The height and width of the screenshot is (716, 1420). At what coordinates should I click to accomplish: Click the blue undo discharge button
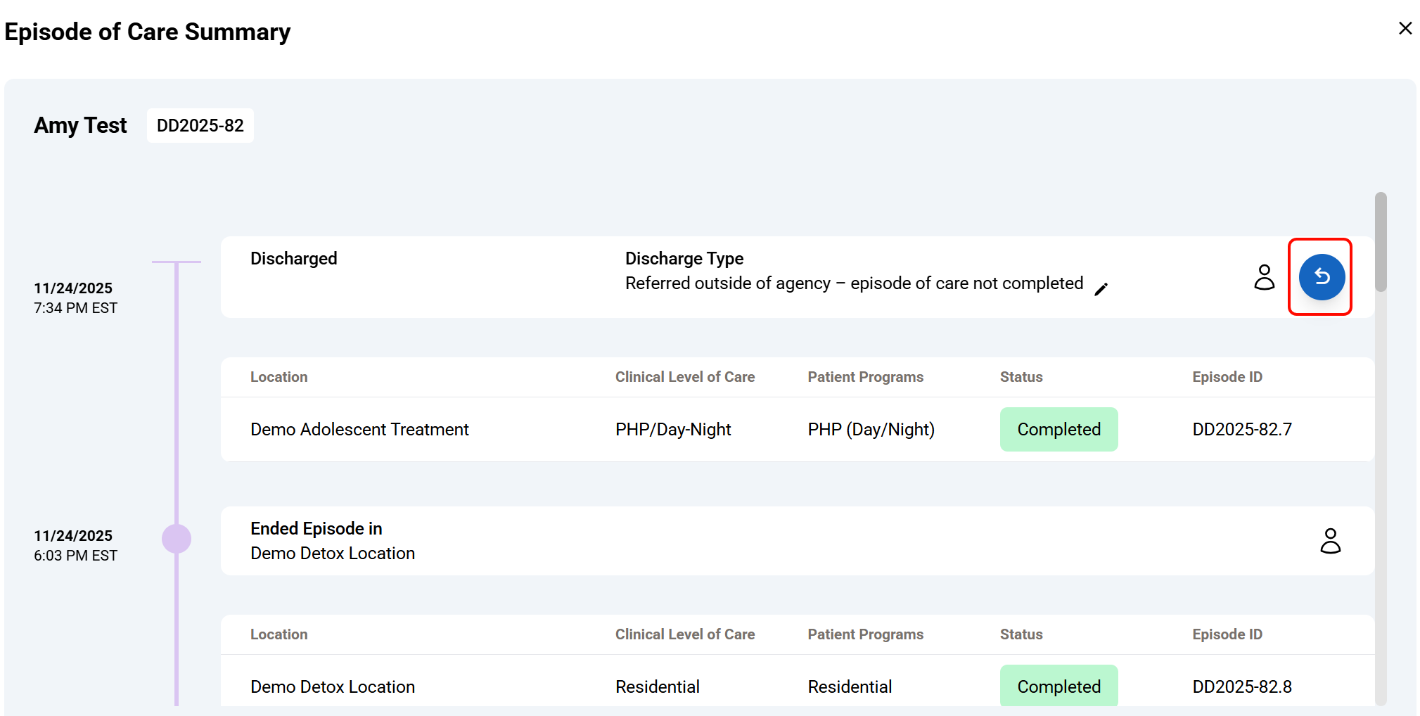pos(1321,276)
